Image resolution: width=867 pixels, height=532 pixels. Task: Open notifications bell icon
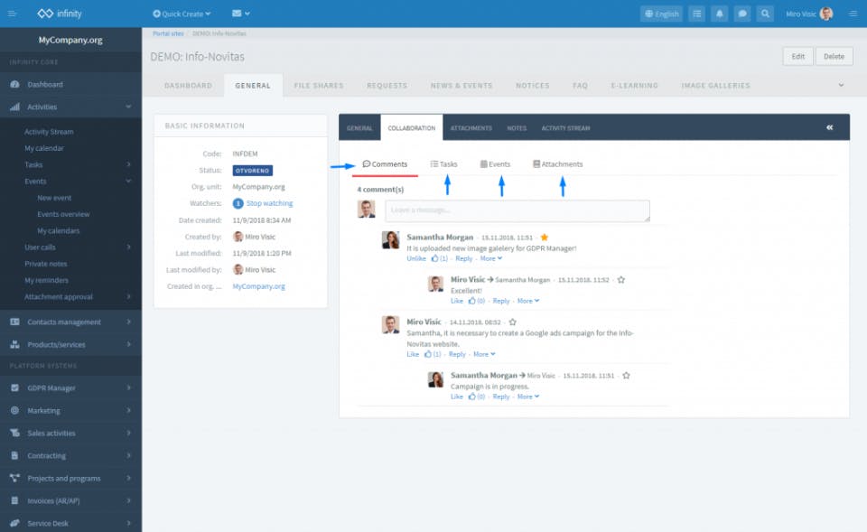coord(720,14)
